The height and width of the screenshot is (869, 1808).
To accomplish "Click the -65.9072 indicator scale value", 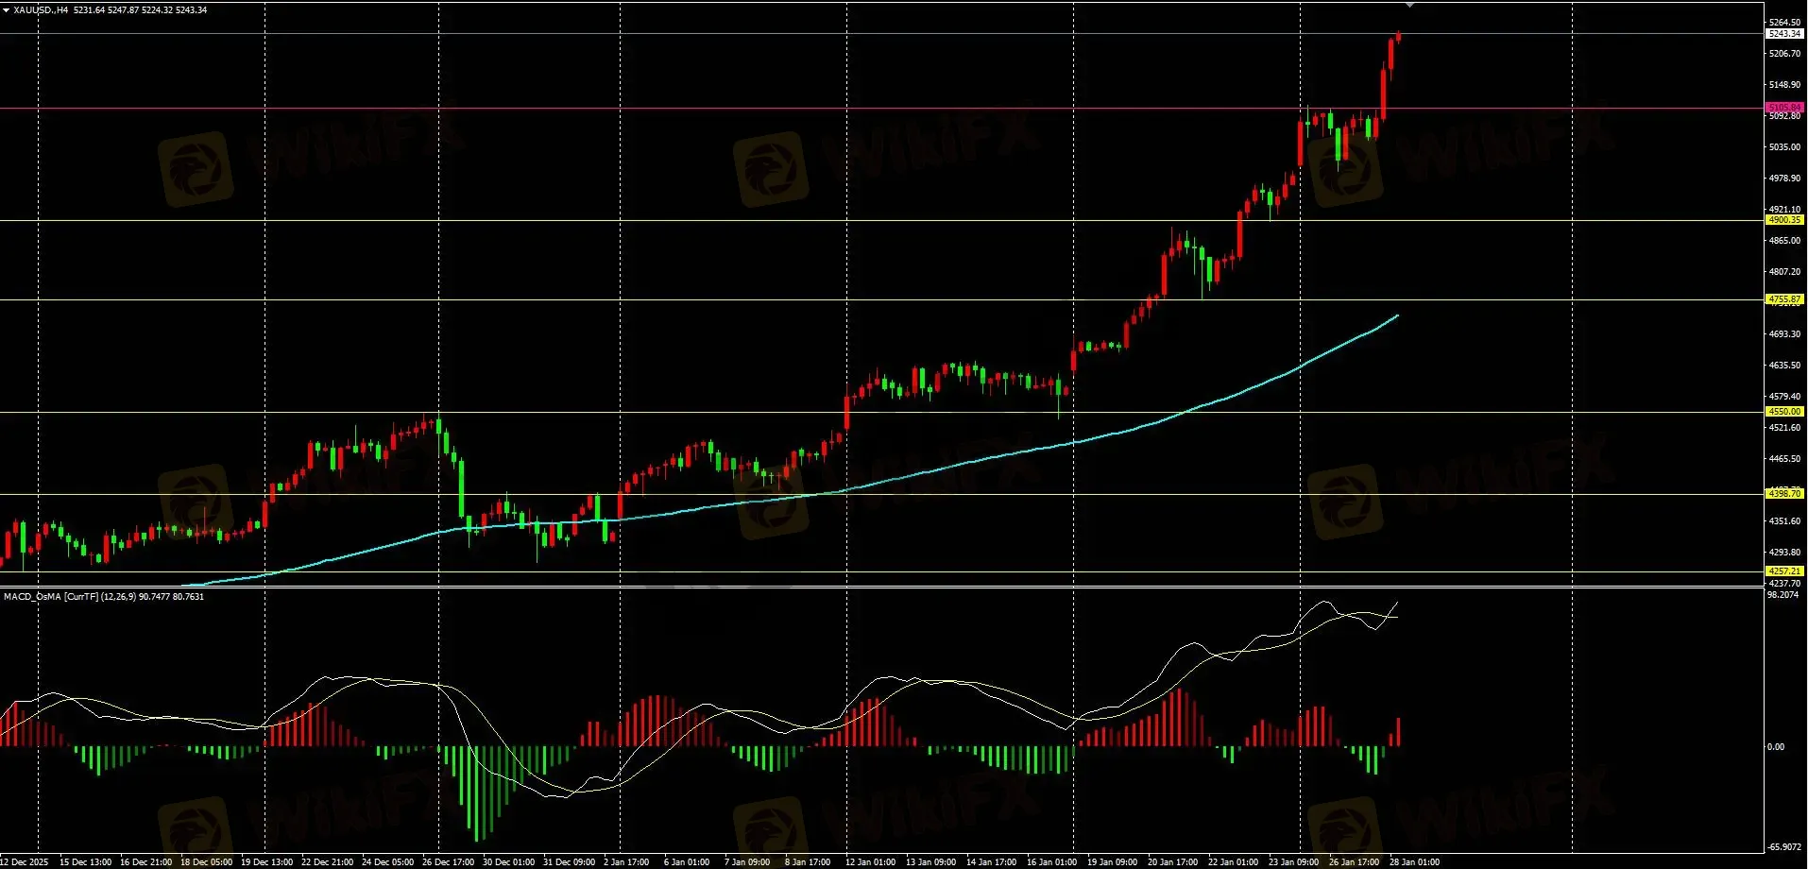I will (1784, 847).
